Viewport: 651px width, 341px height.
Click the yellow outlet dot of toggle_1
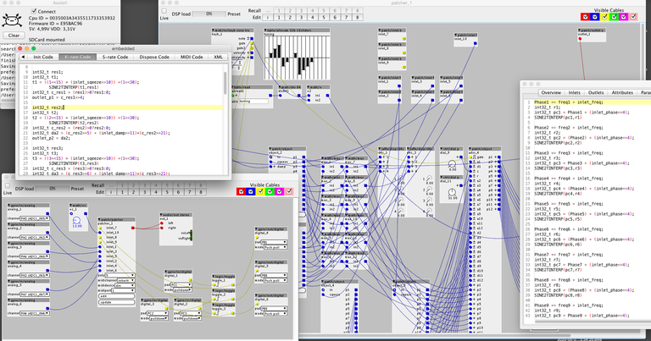coord(232,284)
